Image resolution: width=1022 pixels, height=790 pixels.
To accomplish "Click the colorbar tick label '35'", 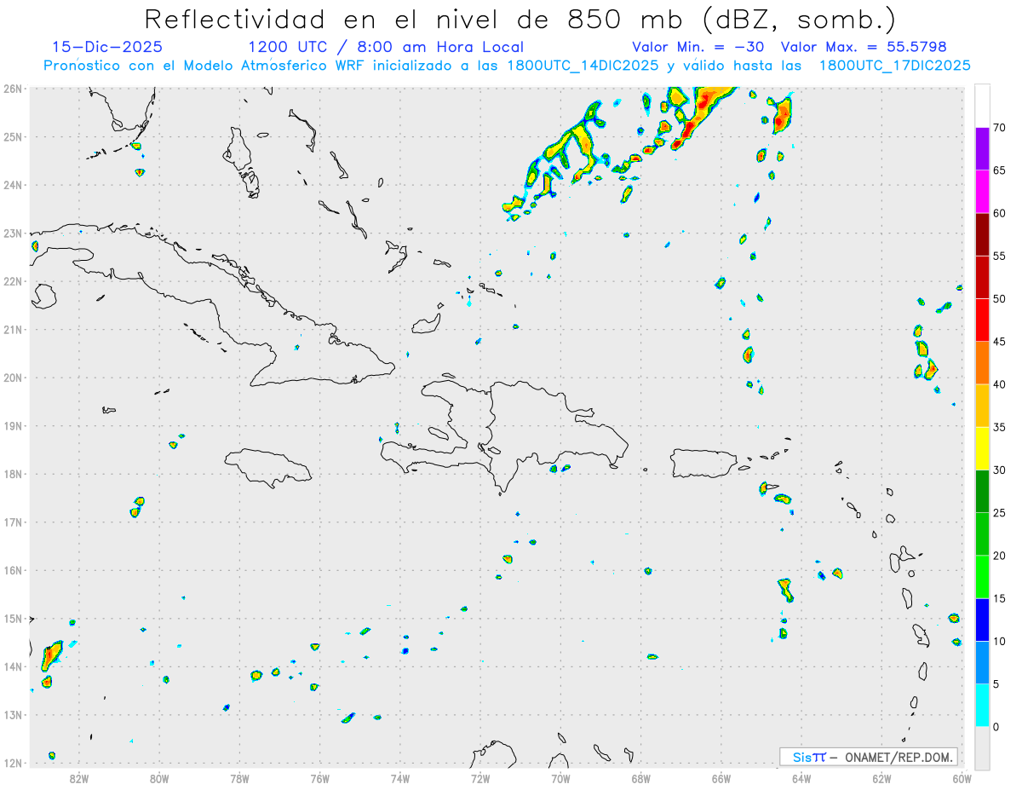I will coord(999,427).
